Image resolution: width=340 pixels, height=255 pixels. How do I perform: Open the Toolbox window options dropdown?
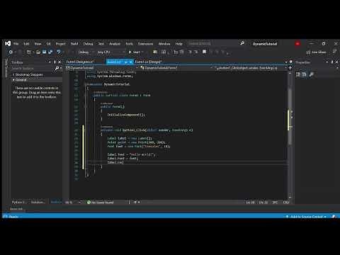click(x=50, y=62)
